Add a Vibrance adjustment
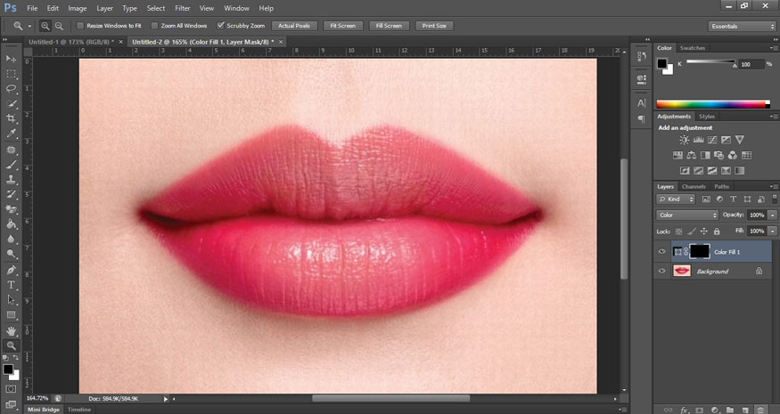The width and height of the screenshot is (780, 414). point(740,140)
